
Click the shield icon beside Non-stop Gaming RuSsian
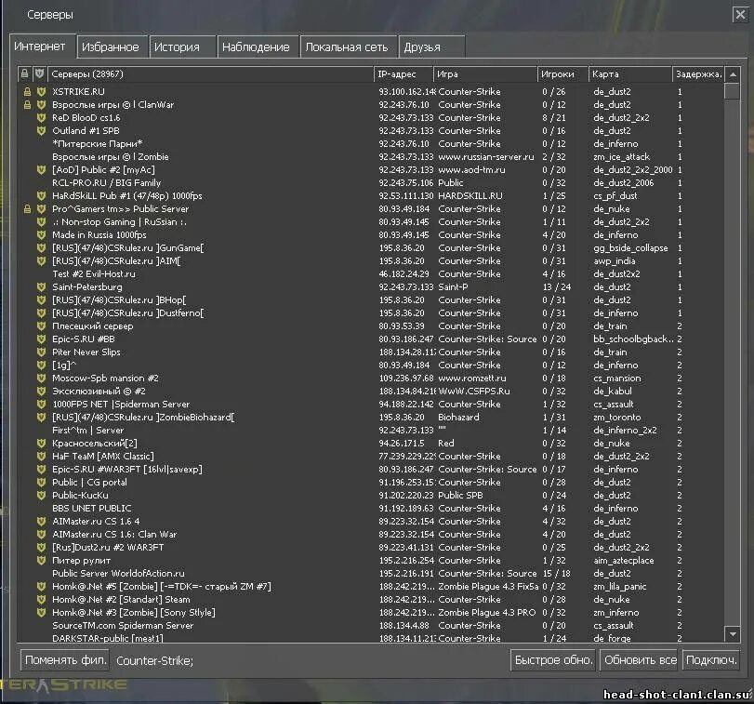tap(41, 221)
